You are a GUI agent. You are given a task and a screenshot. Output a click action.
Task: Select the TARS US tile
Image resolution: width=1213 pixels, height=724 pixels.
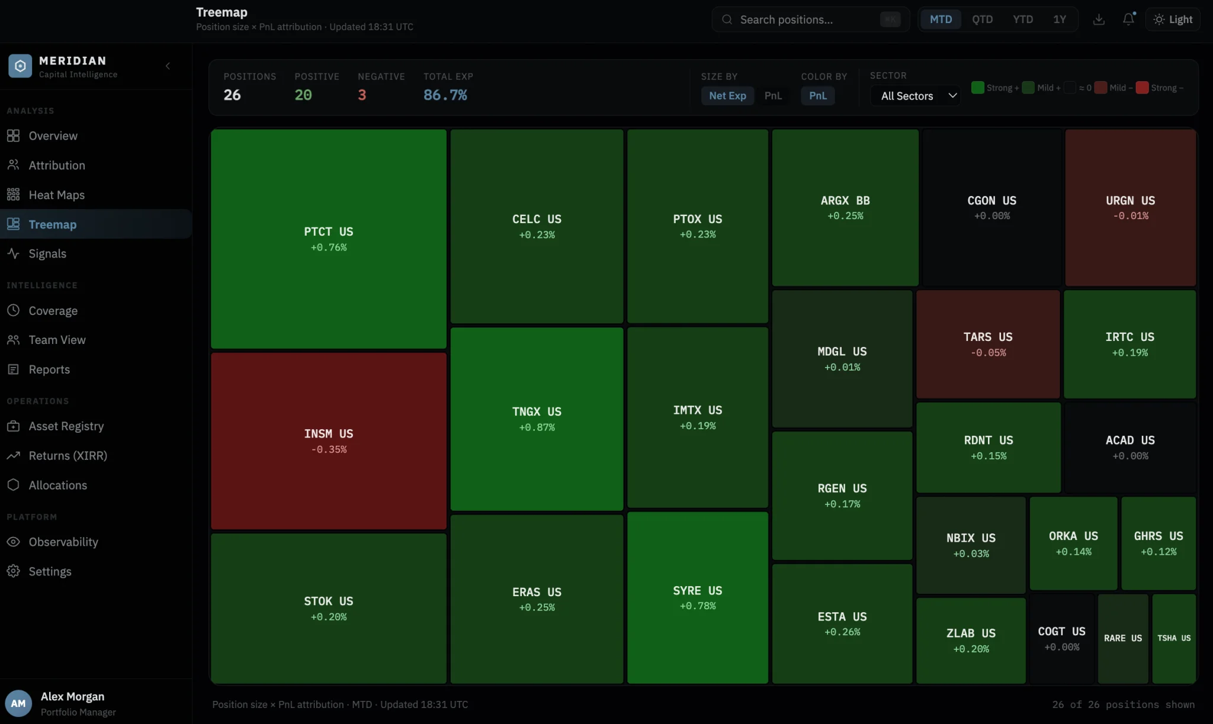click(988, 344)
